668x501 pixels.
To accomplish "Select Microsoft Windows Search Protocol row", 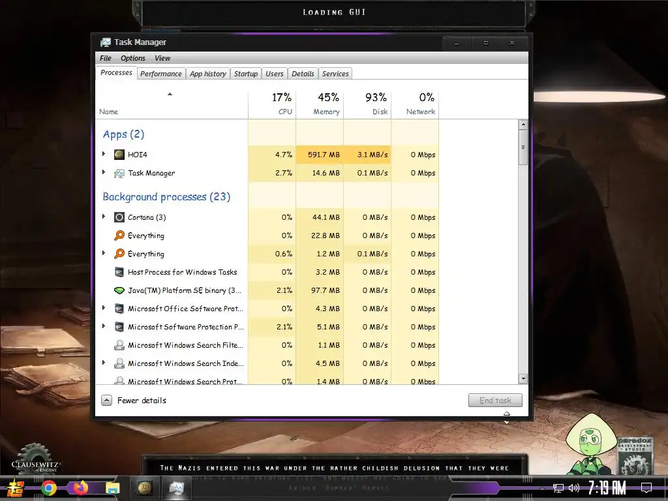I will click(x=267, y=380).
